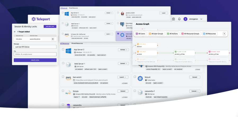238x117 pixels.
Task: Click the Teleport logo
Action: 41,19
